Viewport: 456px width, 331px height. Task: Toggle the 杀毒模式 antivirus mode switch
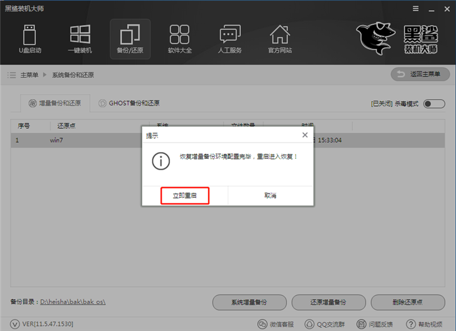(434, 104)
